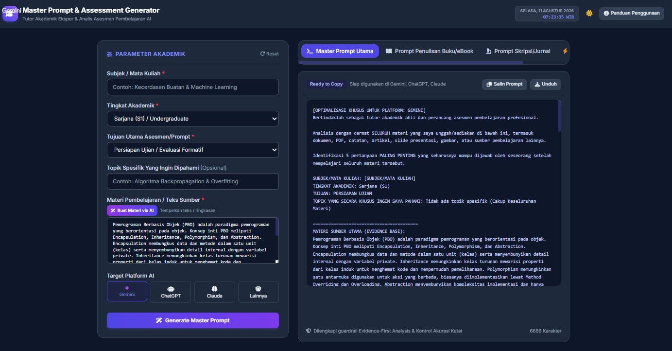This screenshot has width=672, height=351.
Task: Click the Materi Pembelajaran textarea scrollbar
Action: coord(277,228)
